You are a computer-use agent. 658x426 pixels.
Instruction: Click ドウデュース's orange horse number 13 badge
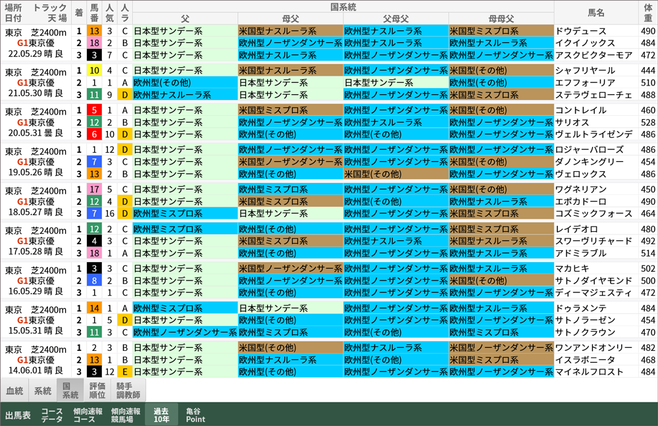click(94, 31)
